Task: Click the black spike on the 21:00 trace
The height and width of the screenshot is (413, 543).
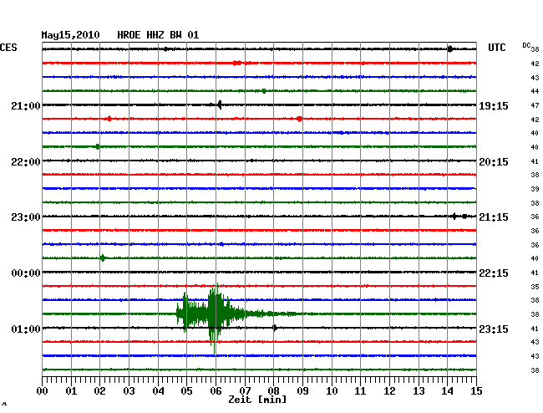Action: 219,105
